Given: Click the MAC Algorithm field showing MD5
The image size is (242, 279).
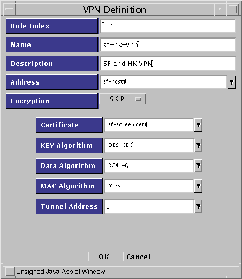Looking at the screenshot, I should click(149, 186).
